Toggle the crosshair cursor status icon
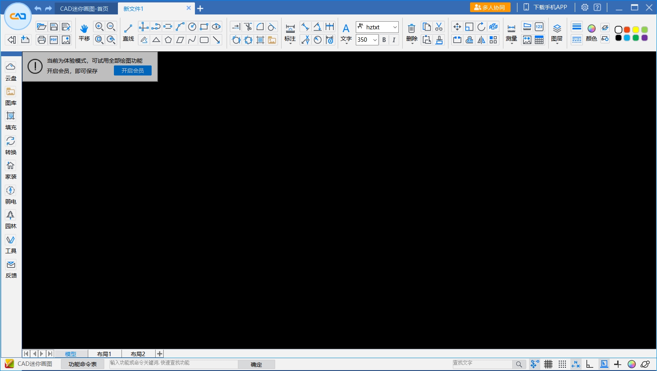657x371 pixels. pyautogui.click(x=618, y=364)
